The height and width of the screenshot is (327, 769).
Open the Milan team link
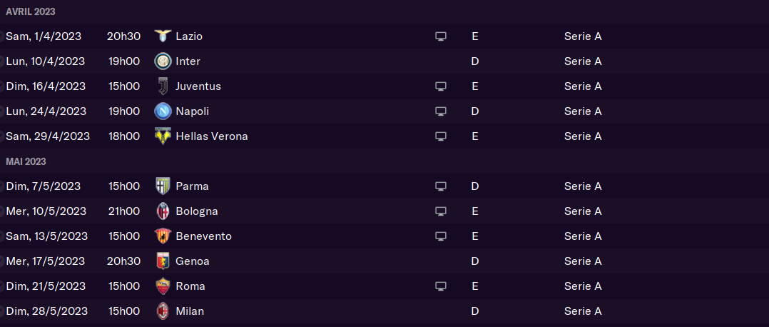pos(190,311)
